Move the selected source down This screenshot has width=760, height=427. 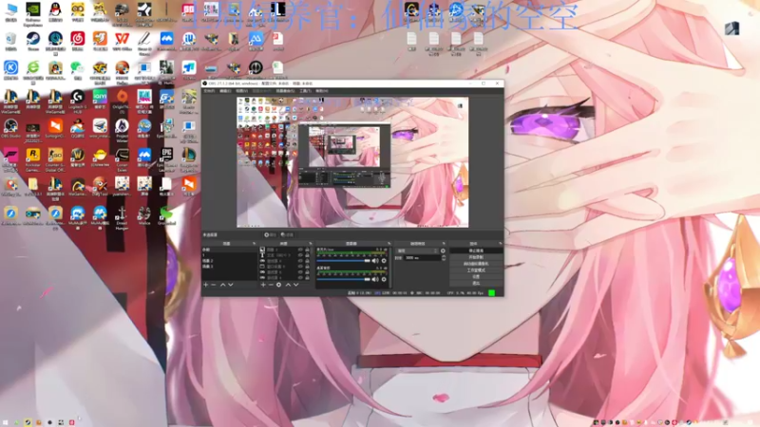point(295,285)
